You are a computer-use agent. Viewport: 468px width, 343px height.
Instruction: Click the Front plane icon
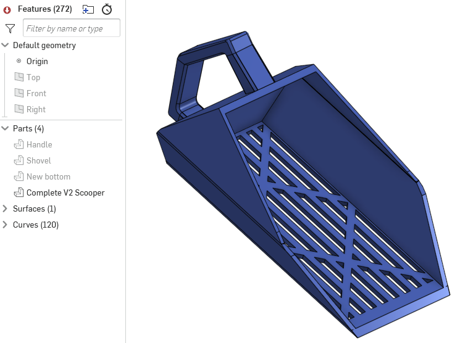[19, 93]
